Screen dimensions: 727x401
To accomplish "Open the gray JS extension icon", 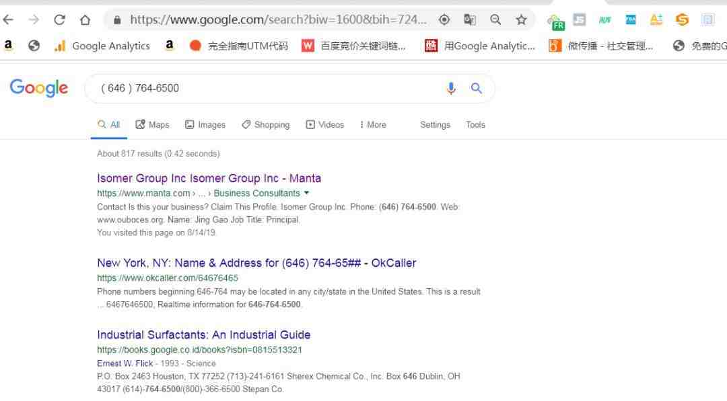I will (580, 19).
